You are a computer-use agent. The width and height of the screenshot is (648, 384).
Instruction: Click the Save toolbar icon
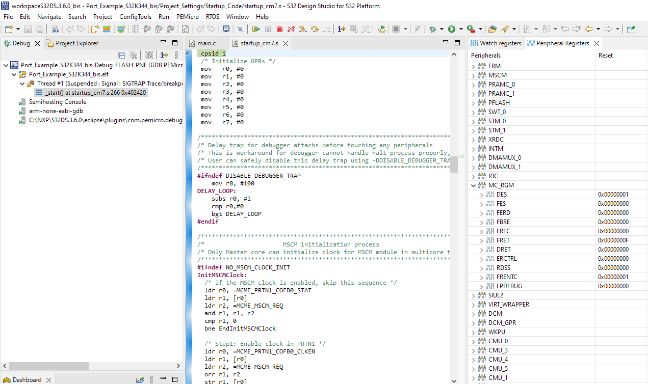pos(27,29)
